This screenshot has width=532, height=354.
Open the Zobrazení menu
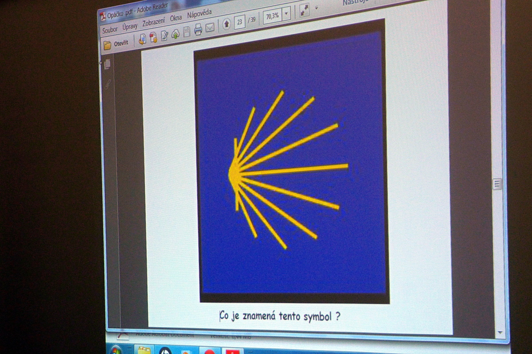tap(154, 21)
